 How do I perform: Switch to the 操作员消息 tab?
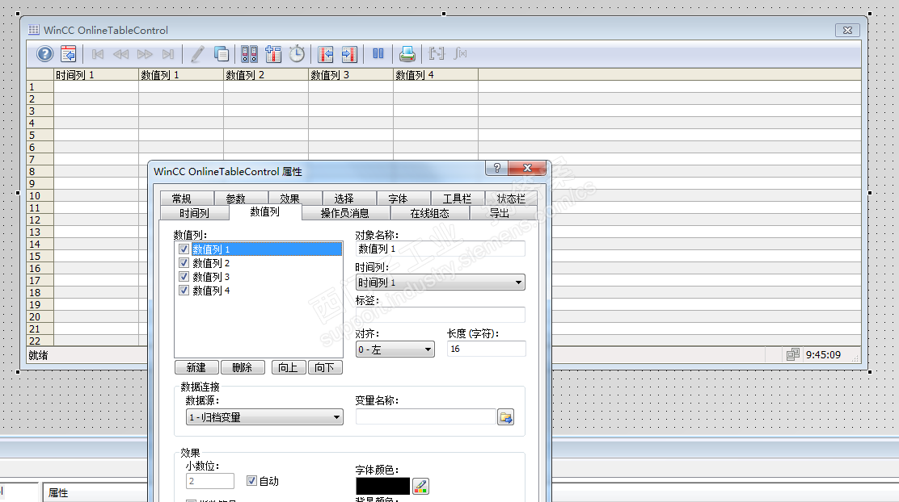[344, 213]
